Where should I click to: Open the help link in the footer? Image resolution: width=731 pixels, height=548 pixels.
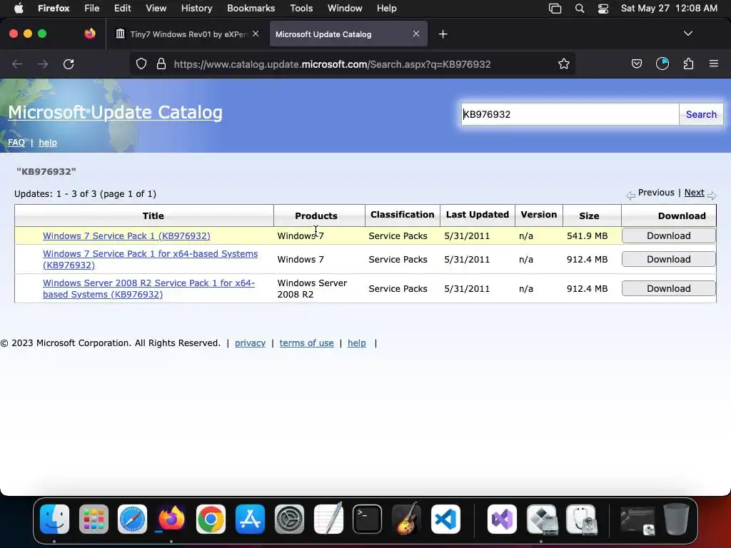pos(357,343)
